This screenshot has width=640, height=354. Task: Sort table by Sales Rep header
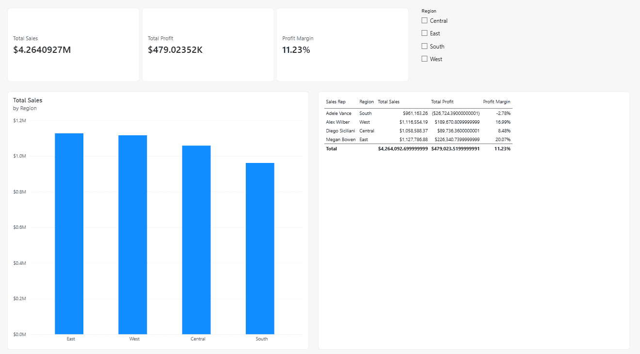[x=336, y=102]
